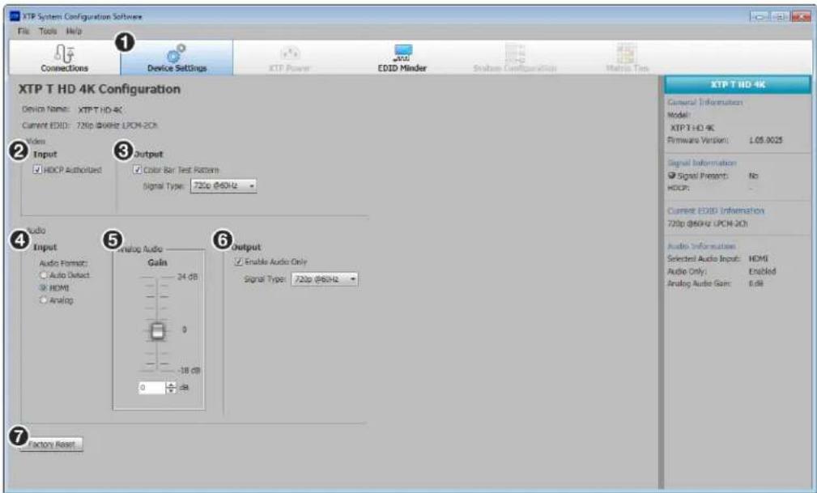Viewport: 817px width, 493px height.
Task: Click the Selected Audio Input HDMI value
Action: click(x=758, y=259)
